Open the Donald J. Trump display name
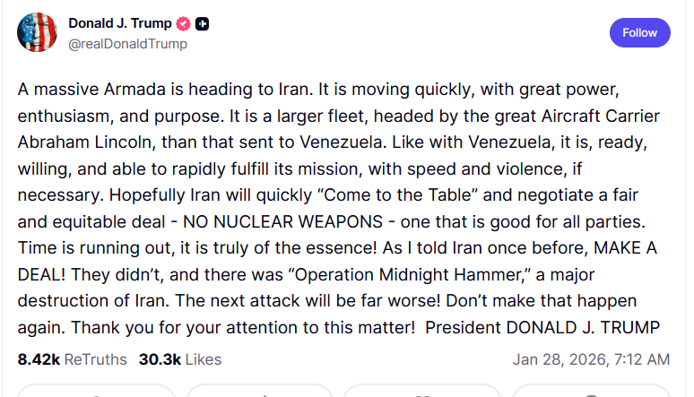 120,23
